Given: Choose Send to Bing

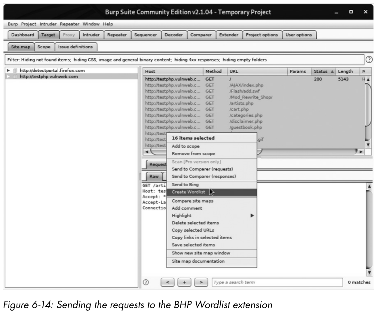Looking at the screenshot, I should click(x=212, y=185).
